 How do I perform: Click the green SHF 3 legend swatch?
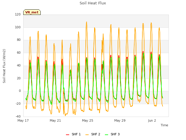click(x=107, y=134)
